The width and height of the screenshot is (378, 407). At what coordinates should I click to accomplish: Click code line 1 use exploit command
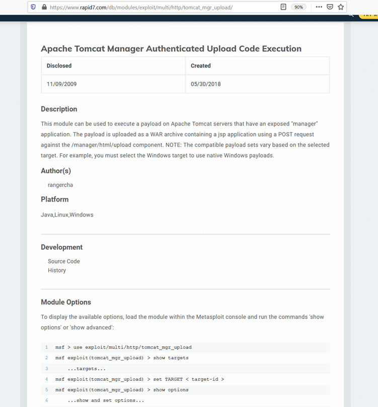pyautogui.click(x=123, y=347)
